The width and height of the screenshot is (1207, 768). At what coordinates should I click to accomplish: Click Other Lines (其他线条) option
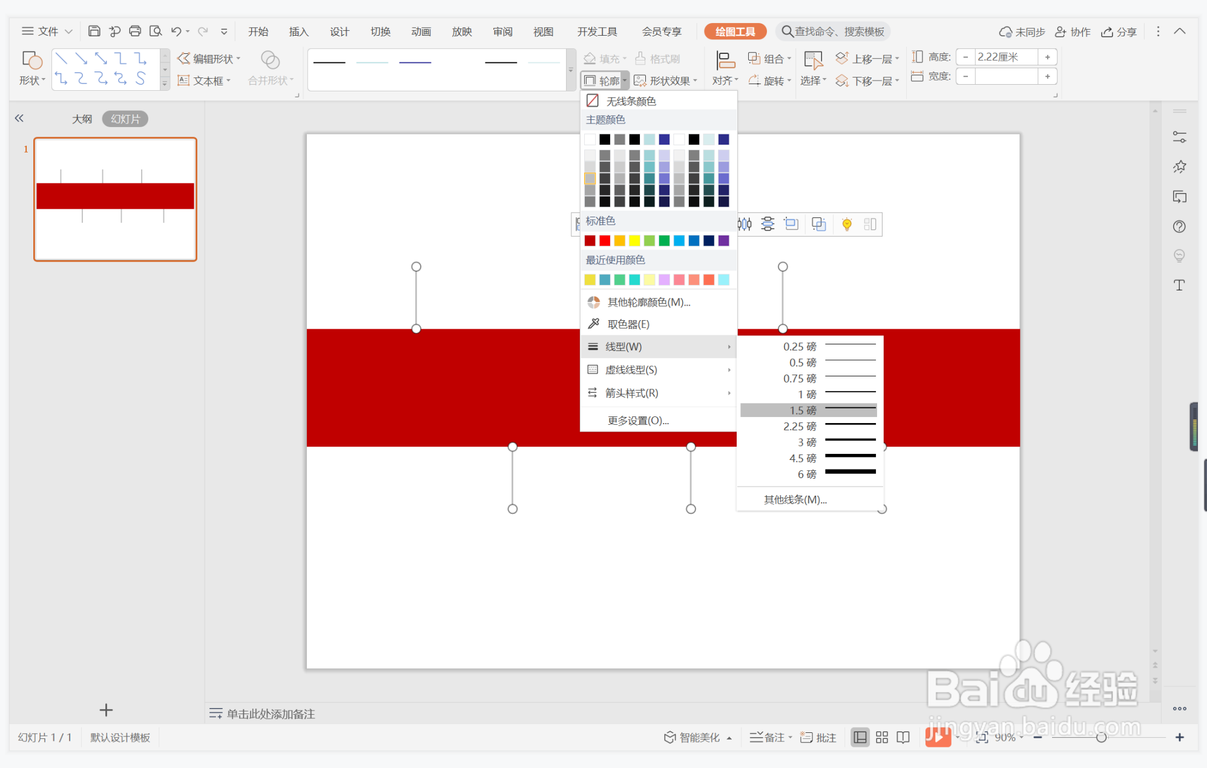[795, 499]
